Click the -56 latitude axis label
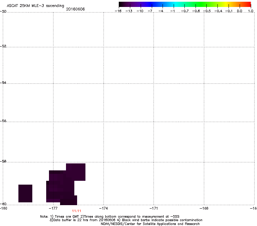The height and width of the screenshot is (226, 257). click(3, 121)
